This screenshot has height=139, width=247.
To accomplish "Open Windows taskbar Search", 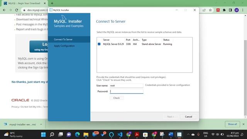I will (x=52, y=134).
